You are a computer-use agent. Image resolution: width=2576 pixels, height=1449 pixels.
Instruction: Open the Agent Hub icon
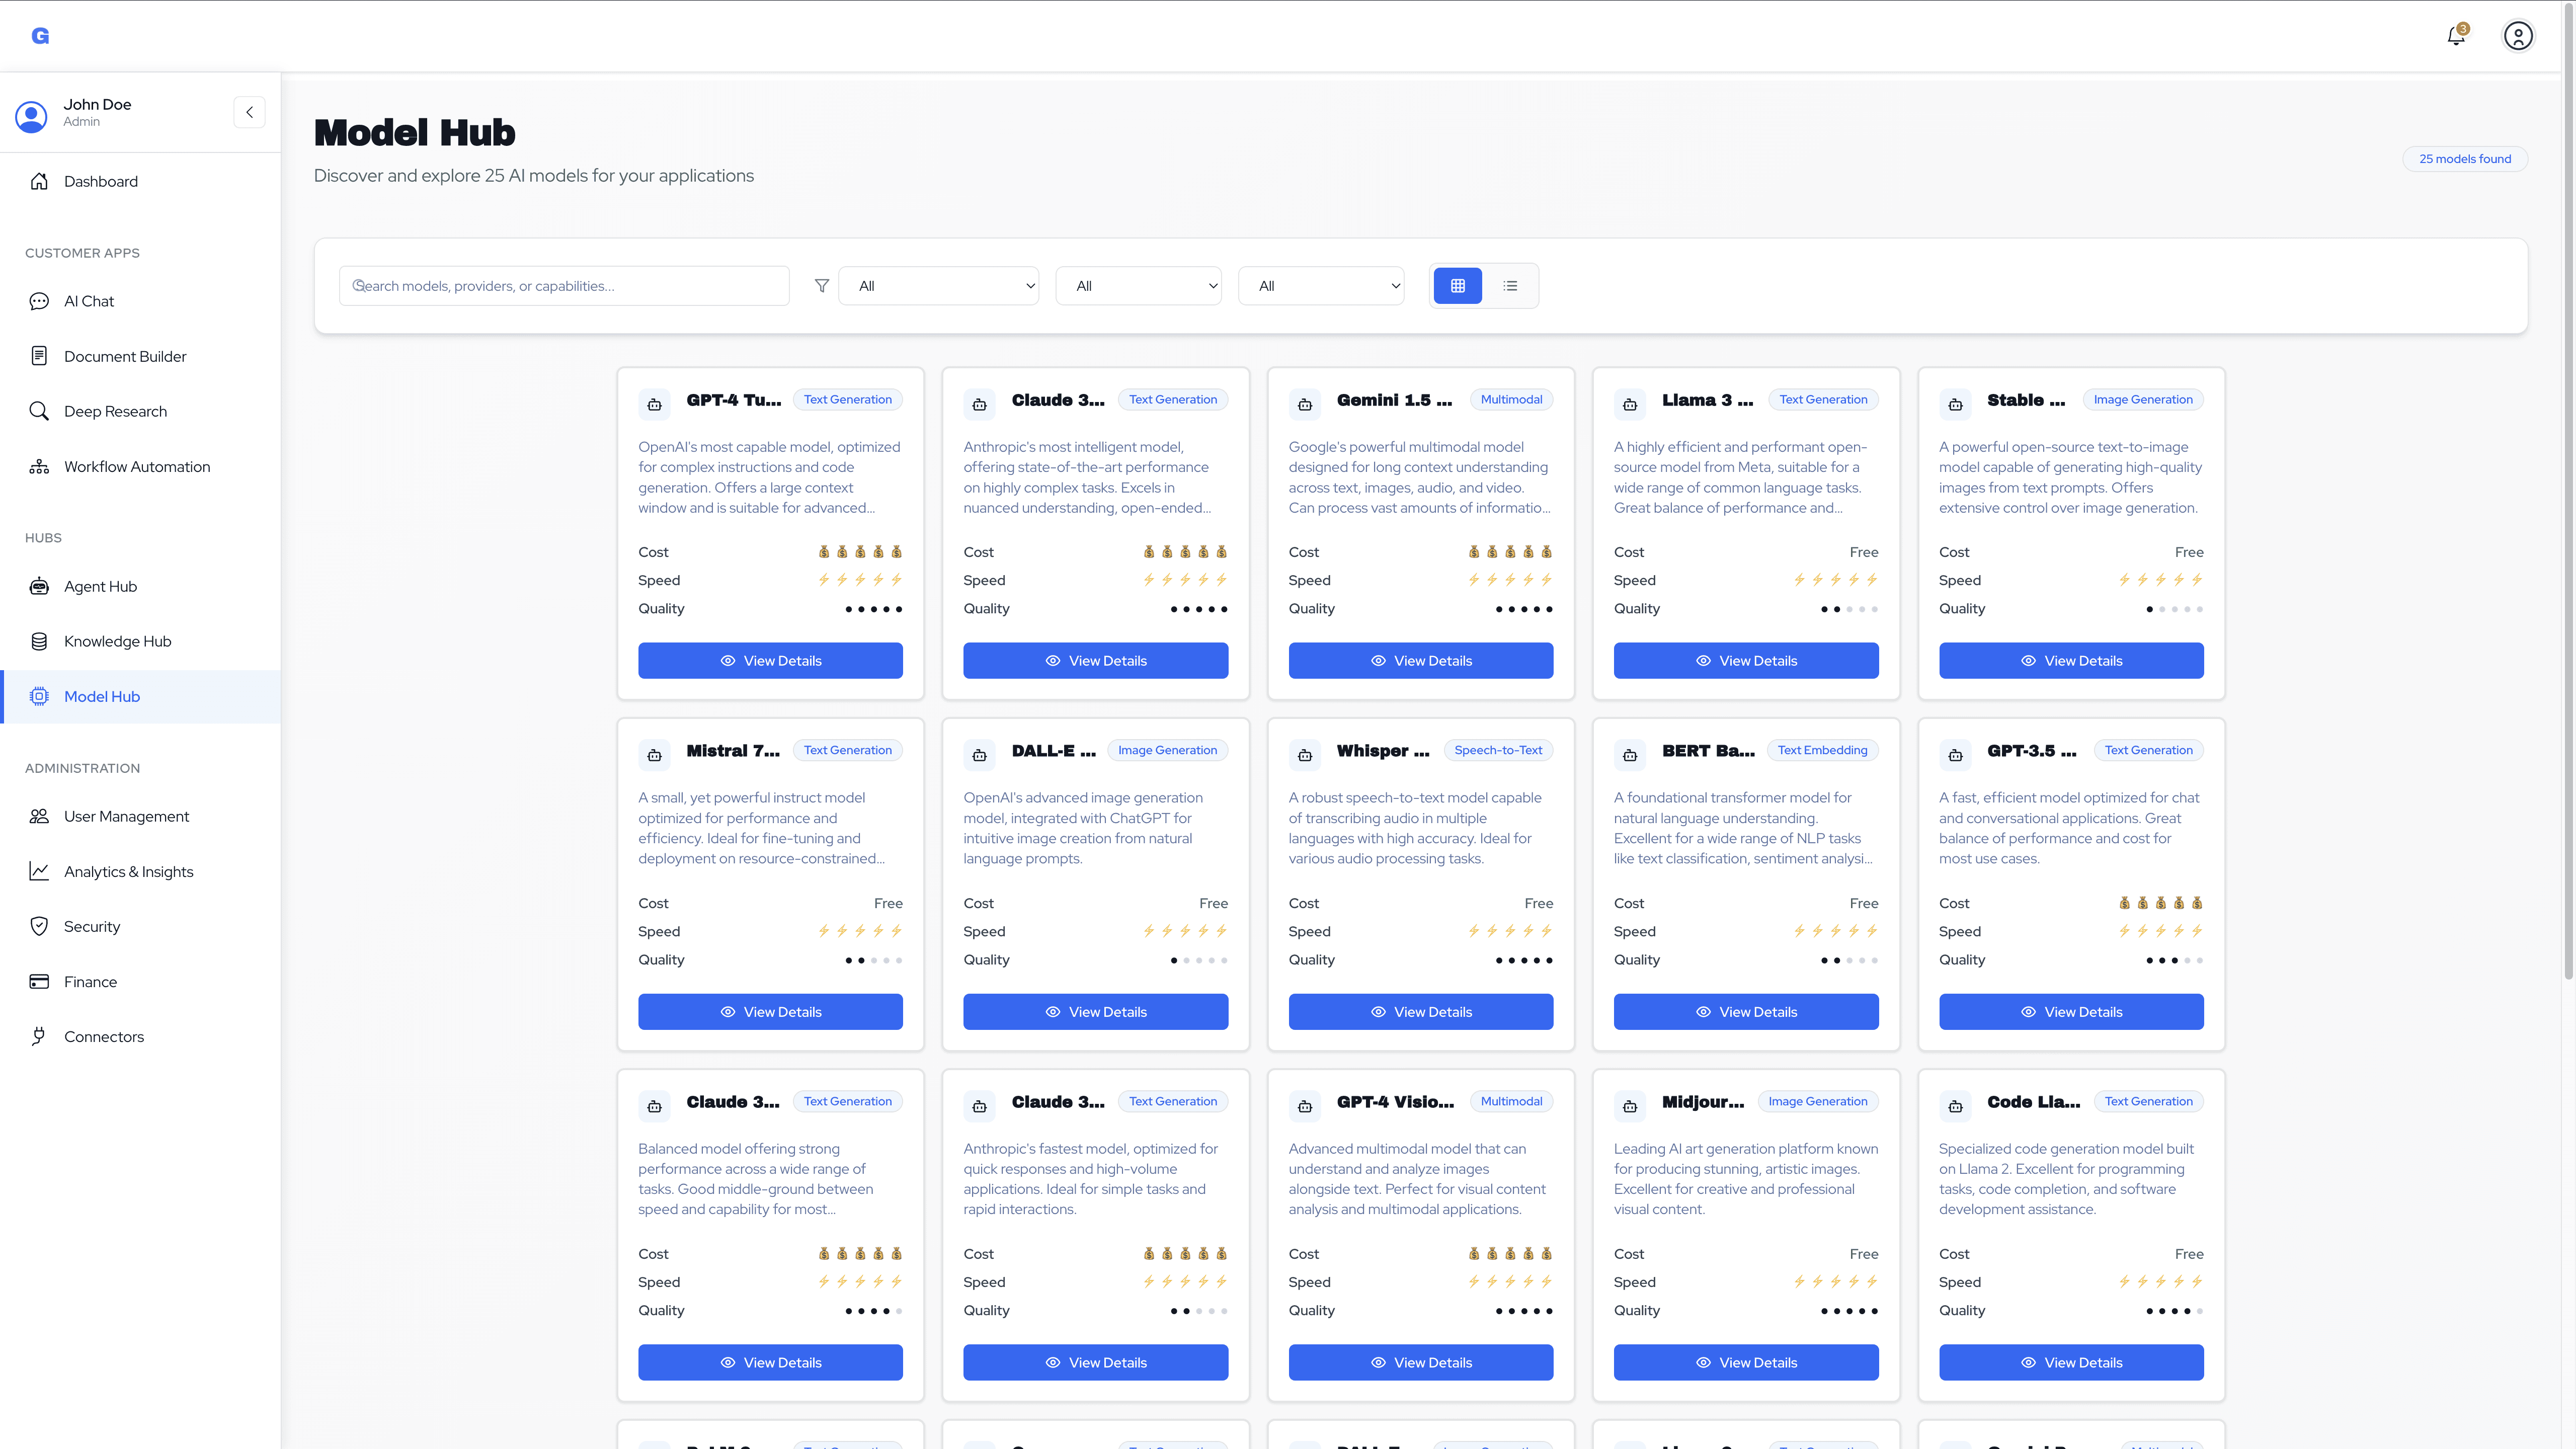click(x=38, y=586)
